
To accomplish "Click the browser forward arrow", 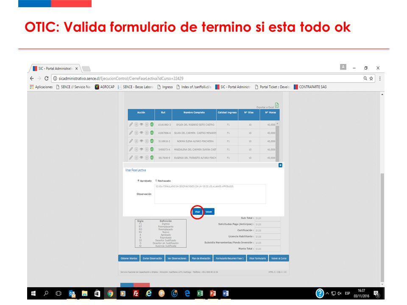I will point(39,78).
